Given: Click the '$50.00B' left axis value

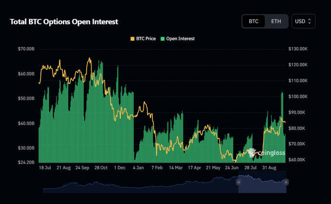Looking at the screenshot, I should click(x=26, y=98).
